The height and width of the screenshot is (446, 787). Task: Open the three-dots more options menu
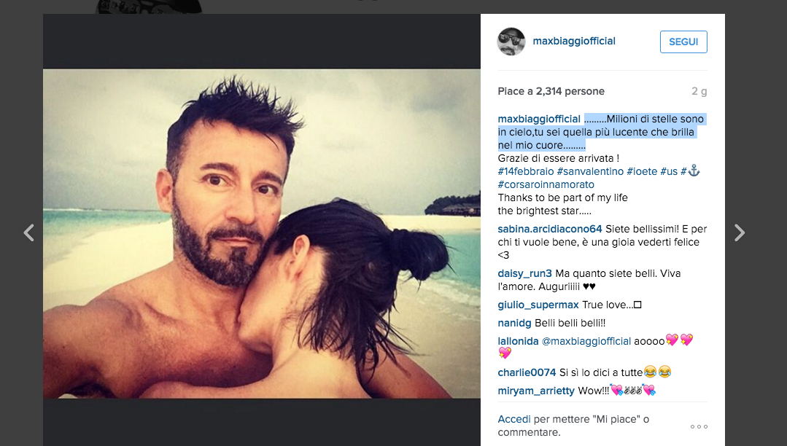[699, 426]
